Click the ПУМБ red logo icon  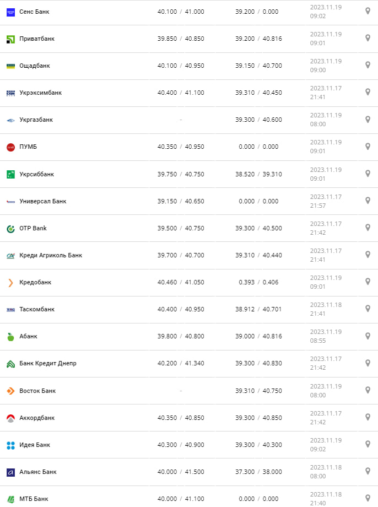pos(10,147)
